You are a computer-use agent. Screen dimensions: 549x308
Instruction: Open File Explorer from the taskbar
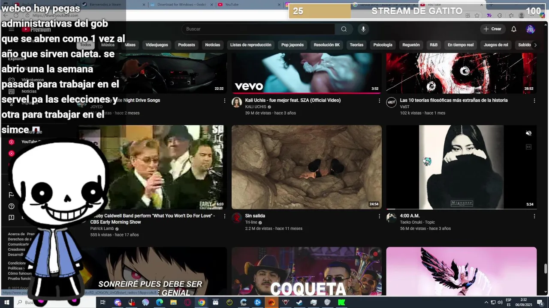173,302
